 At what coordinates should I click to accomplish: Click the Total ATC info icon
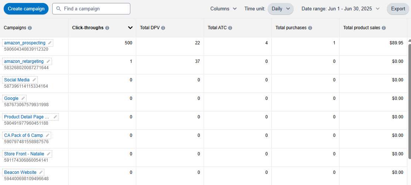pyautogui.click(x=230, y=28)
